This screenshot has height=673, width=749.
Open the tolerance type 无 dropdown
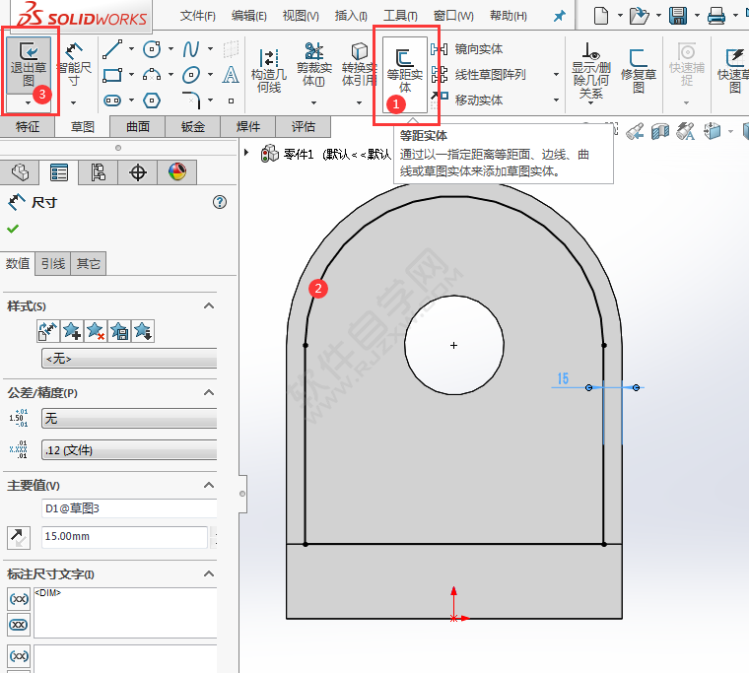pyautogui.click(x=129, y=419)
